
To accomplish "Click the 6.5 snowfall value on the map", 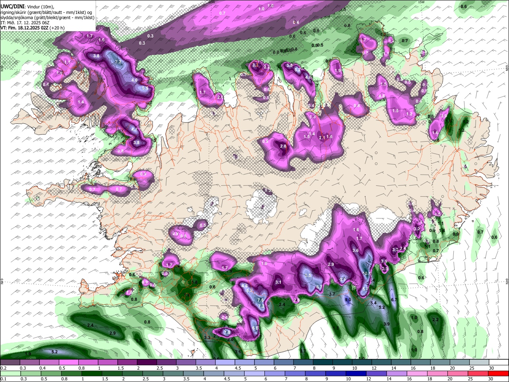I will click(255, 328).
